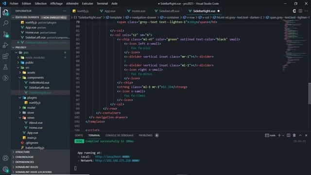Switch to the App.vue editor tab

click(x=108, y=11)
